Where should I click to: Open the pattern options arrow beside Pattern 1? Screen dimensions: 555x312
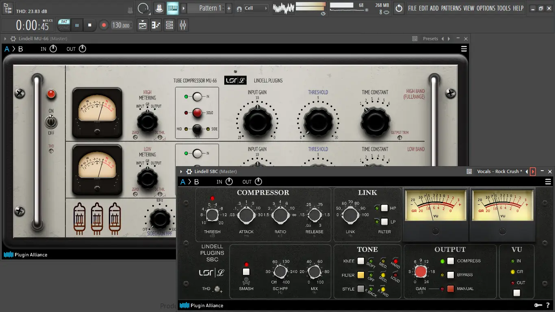pyautogui.click(x=183, y=8)
